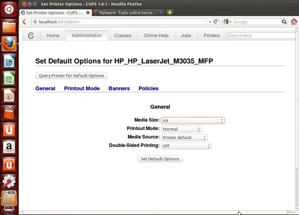Open the Online Help tab
Viewport: 299px width, 215px height.
[156, 35]
